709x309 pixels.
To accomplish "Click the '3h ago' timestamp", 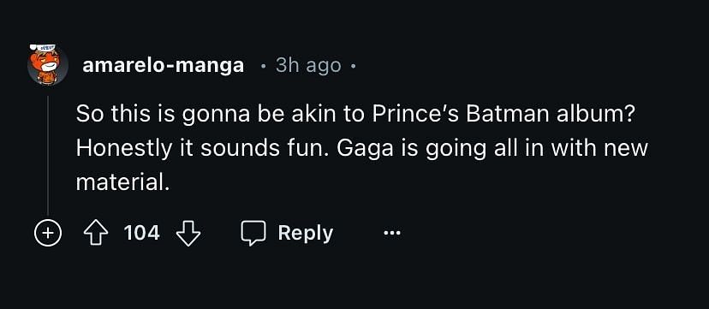I will pos(308,66).
